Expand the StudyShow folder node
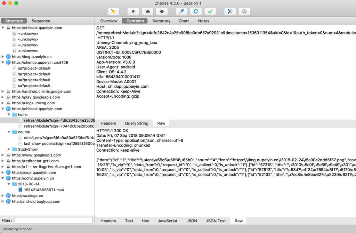 [x=9, y=149]
